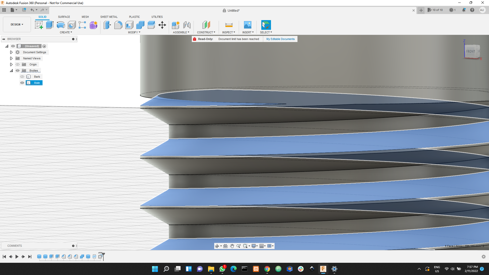The height and width of the screenshot is (275, 489).
Task: Select the Create Sketch tool
Action: point(39,25)
